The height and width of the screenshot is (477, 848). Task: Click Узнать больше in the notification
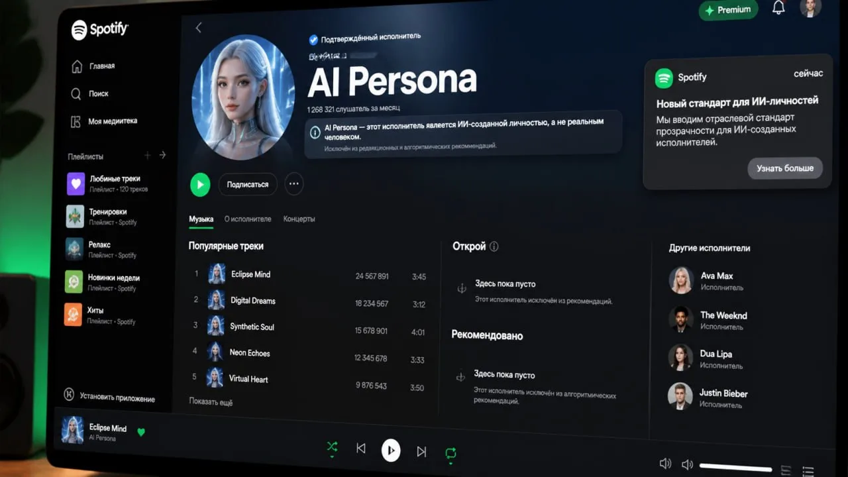click(785, 168)
